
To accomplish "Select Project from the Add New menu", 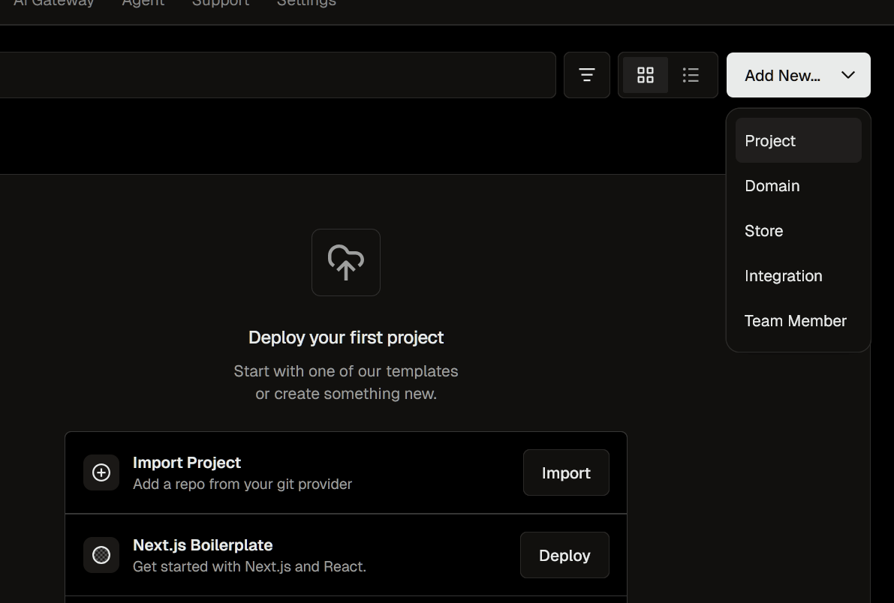I will (x=798, y=141).
